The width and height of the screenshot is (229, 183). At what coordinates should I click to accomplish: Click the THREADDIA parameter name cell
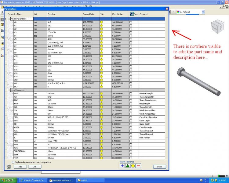pyautogui.click(x=24, y=151)
